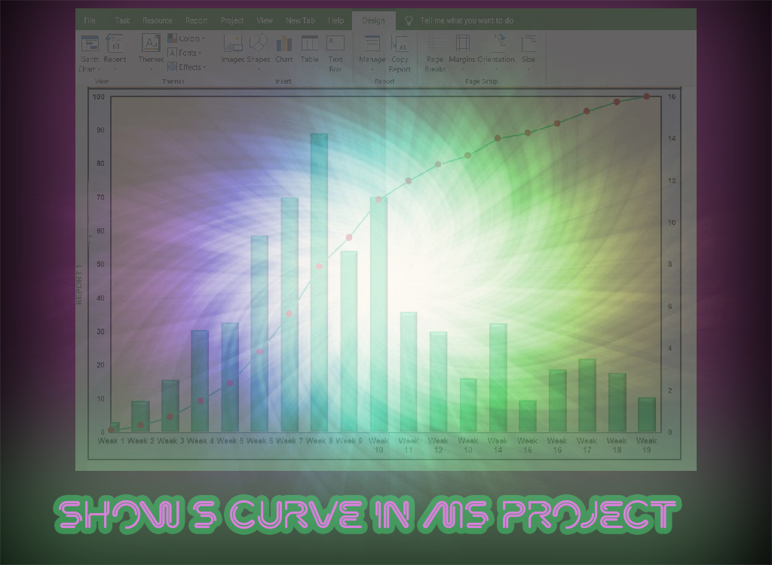This screenshot has width=772, height=565.
Task: Click the final S-curve point at Week 19
Action: tap(646, 96)
